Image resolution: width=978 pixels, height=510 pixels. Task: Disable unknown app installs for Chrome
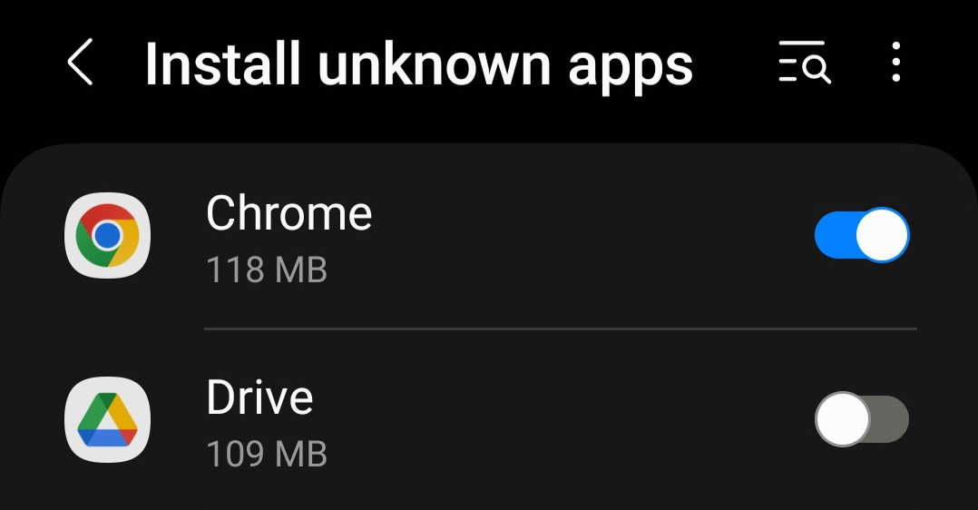click(862, 235)
